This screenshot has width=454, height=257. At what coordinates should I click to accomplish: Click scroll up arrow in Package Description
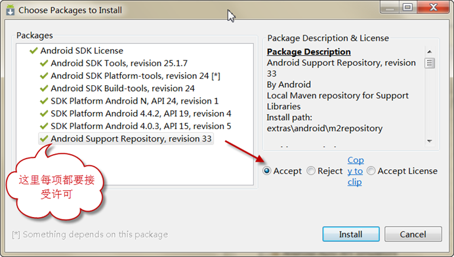click(x=430, y=52)
